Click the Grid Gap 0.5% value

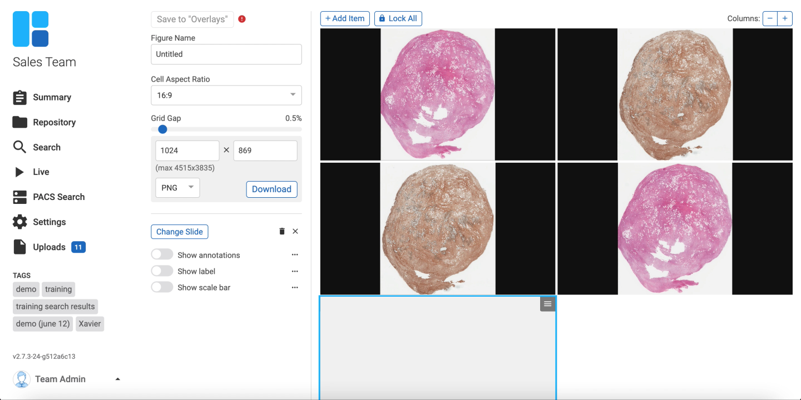(x=293, y=118)
